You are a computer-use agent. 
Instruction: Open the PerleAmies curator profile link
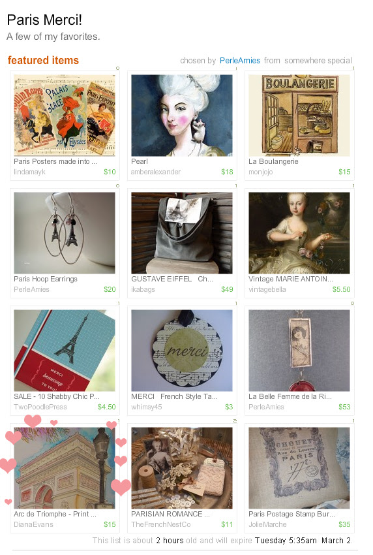(x=240, y=61)
